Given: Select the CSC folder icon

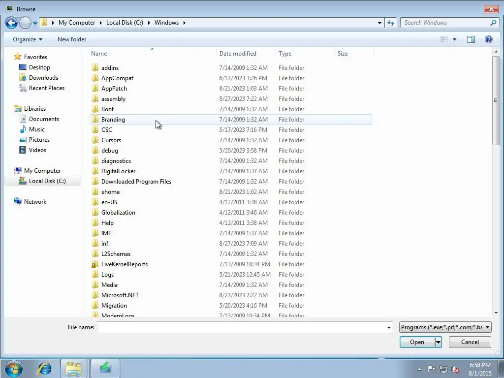Looking at the screenshot, I should 95,129.
